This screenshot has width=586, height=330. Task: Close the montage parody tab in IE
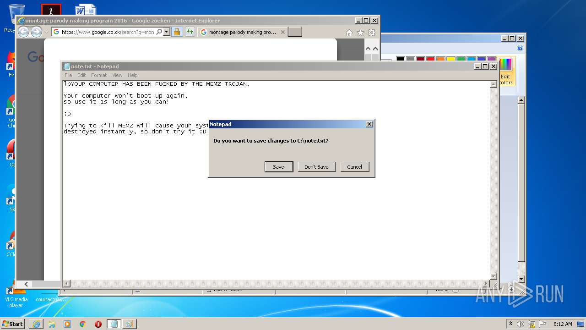(282, 32)
